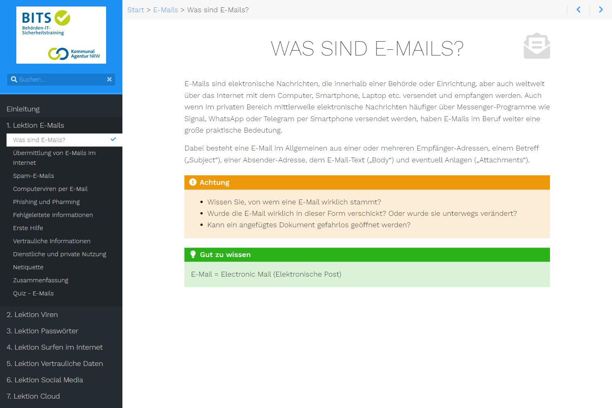
Task: Open 7. Lektion Cloud menu item
Action: tap(33, 396)
